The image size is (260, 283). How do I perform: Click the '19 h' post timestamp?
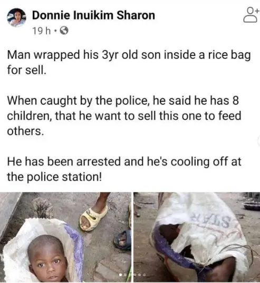click(42, 31)
